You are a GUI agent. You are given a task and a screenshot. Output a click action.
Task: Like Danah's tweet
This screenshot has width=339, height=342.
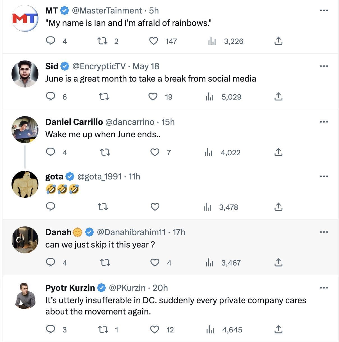tap(155, 262)
